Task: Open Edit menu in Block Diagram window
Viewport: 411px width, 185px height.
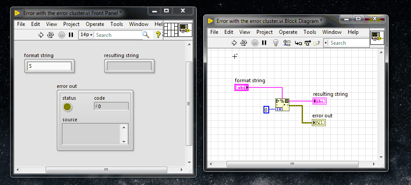Action: click(x=229, y=32)
